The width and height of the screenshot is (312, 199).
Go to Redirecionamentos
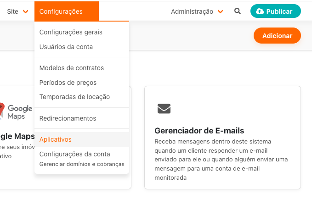(68, 118)
